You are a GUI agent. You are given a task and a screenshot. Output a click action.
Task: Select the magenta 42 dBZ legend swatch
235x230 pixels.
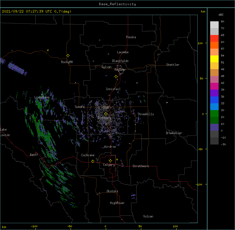[214, 86]
